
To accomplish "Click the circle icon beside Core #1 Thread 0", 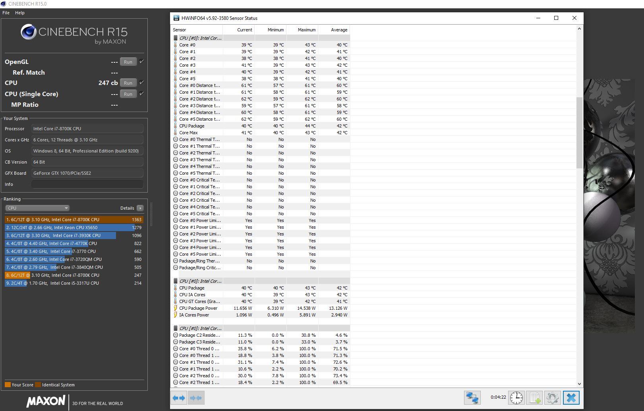I will coord(176,362).
